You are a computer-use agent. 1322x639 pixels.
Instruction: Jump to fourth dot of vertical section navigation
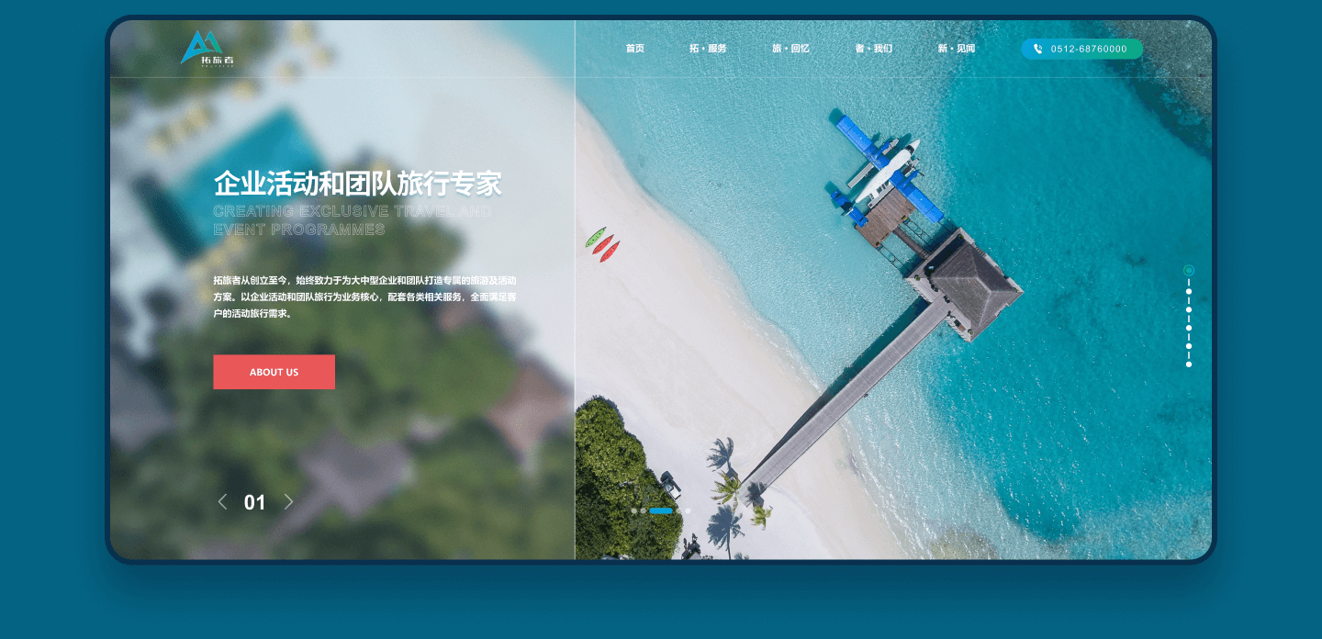1189,328
